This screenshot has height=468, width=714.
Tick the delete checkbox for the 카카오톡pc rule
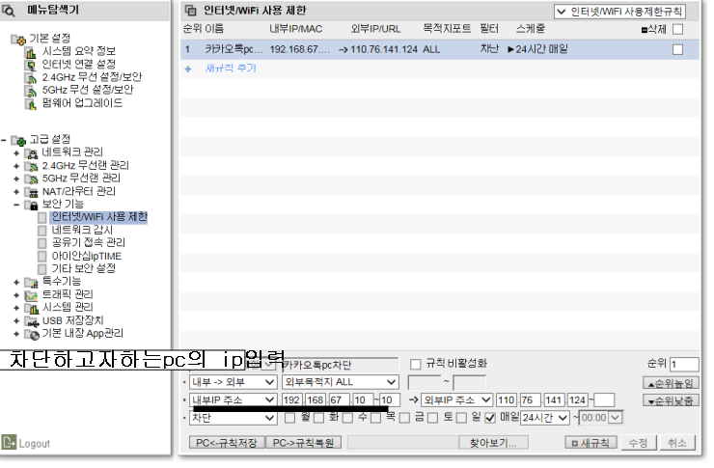[677, 49]
